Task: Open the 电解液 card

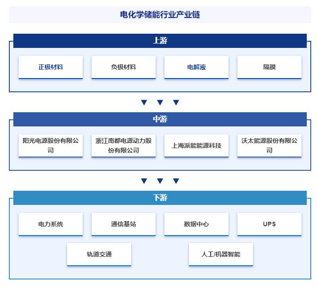Action: click(197, 67)
